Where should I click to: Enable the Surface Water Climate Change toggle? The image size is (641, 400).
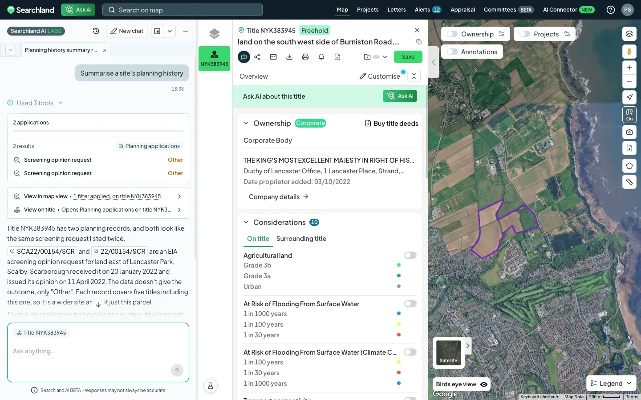click(410, 352)
